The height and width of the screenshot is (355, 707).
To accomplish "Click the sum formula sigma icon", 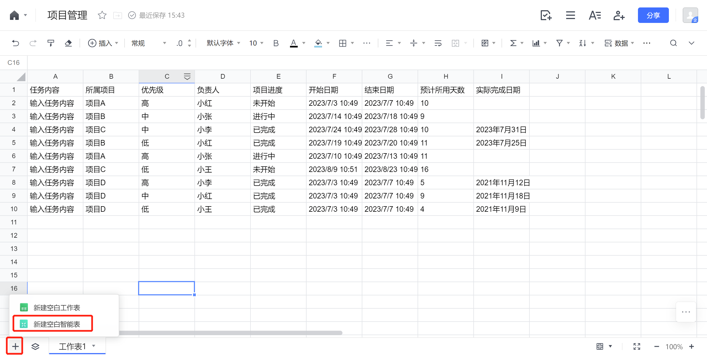I will pos(513,43).
